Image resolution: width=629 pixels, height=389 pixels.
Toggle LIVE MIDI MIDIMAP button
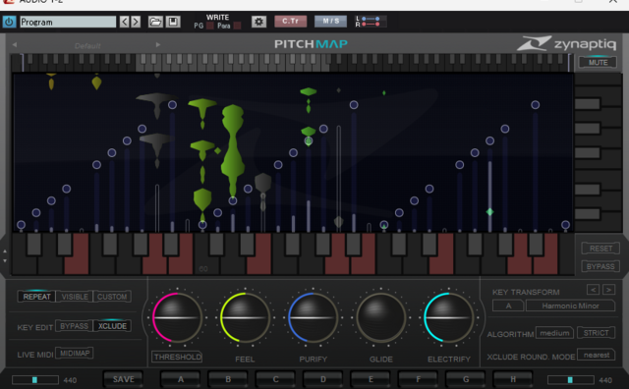(75, 354)
